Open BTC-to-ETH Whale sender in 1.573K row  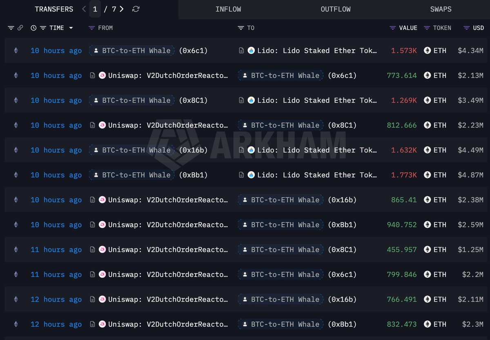tap(132, 51)
